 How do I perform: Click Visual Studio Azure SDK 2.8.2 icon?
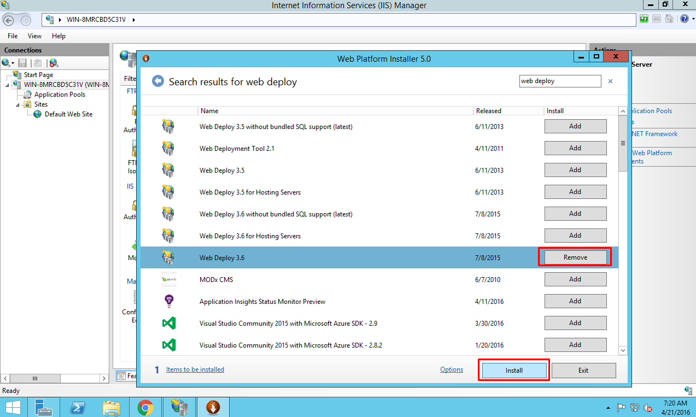(x=169, y=345)
